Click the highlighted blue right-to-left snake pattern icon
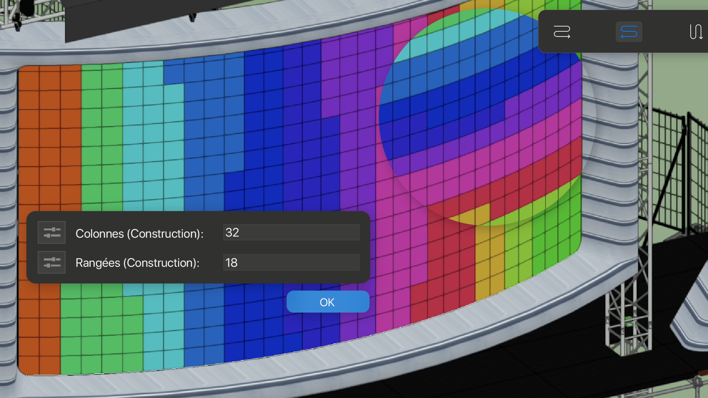The width and height of the screenshot is (708, 398). pos(629,32)
